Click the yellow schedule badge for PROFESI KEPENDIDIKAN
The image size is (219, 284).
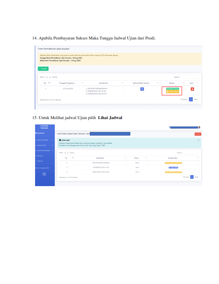pos(174,163)
